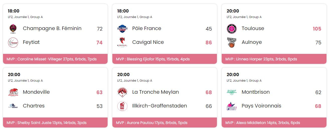Click the Toulouse team logo
This screenshot has width=329, height=131.
point(232,29)
